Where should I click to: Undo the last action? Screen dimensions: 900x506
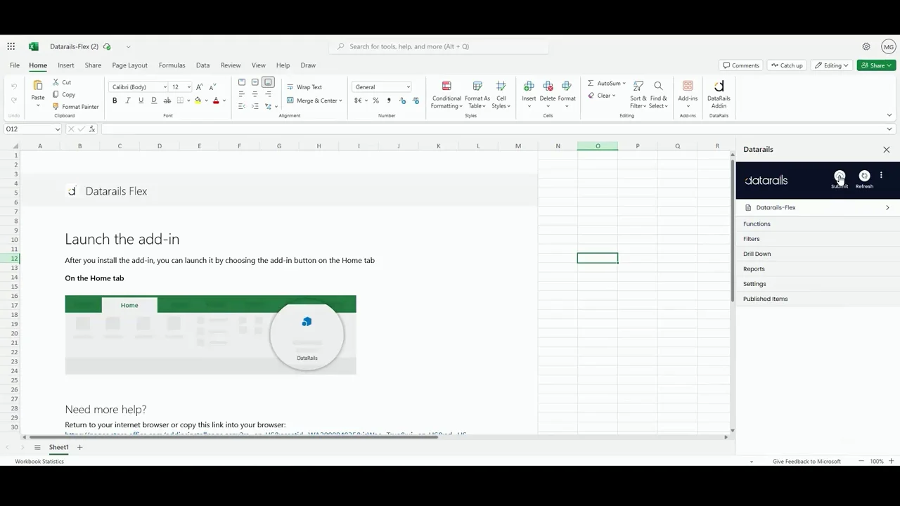[13, 86]
